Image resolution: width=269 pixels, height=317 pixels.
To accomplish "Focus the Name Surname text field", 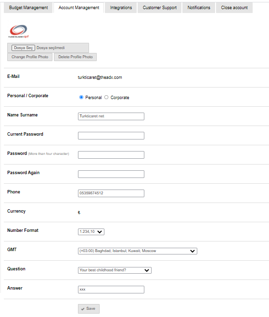I will click(x=111, y=116).
